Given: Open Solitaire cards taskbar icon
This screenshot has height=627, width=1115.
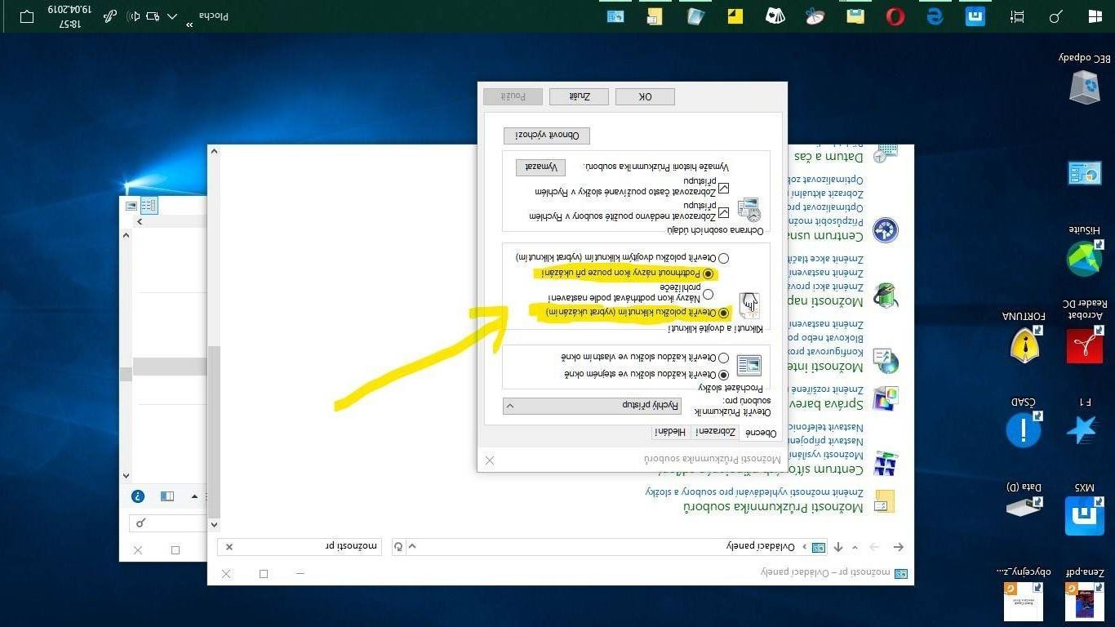Looking at the screenshot, I should click(x=775, y=16).
